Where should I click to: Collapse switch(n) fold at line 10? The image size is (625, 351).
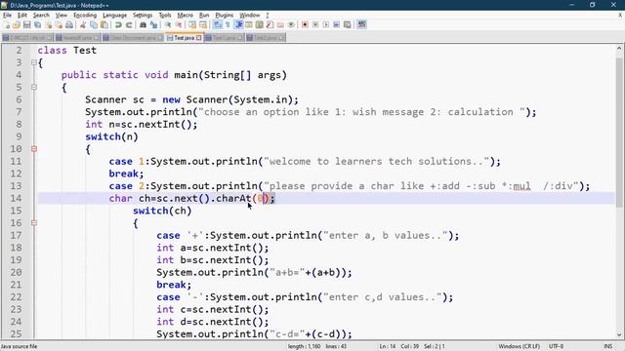point(34,149)
